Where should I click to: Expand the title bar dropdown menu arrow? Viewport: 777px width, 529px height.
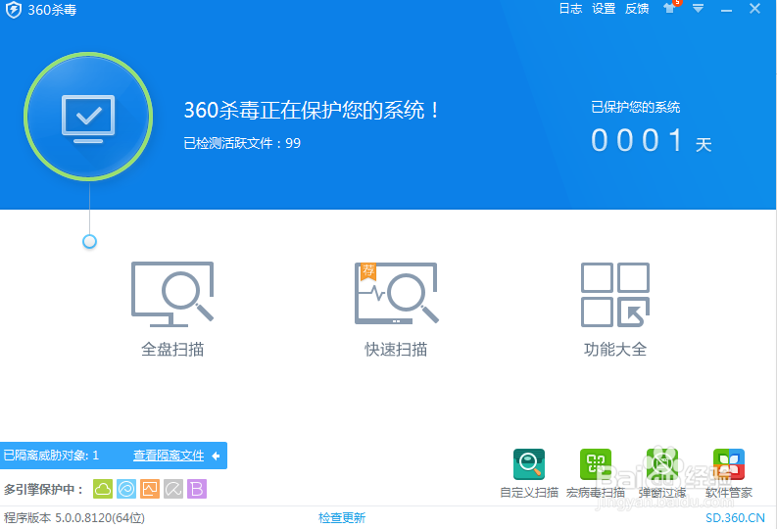point(698,9)
